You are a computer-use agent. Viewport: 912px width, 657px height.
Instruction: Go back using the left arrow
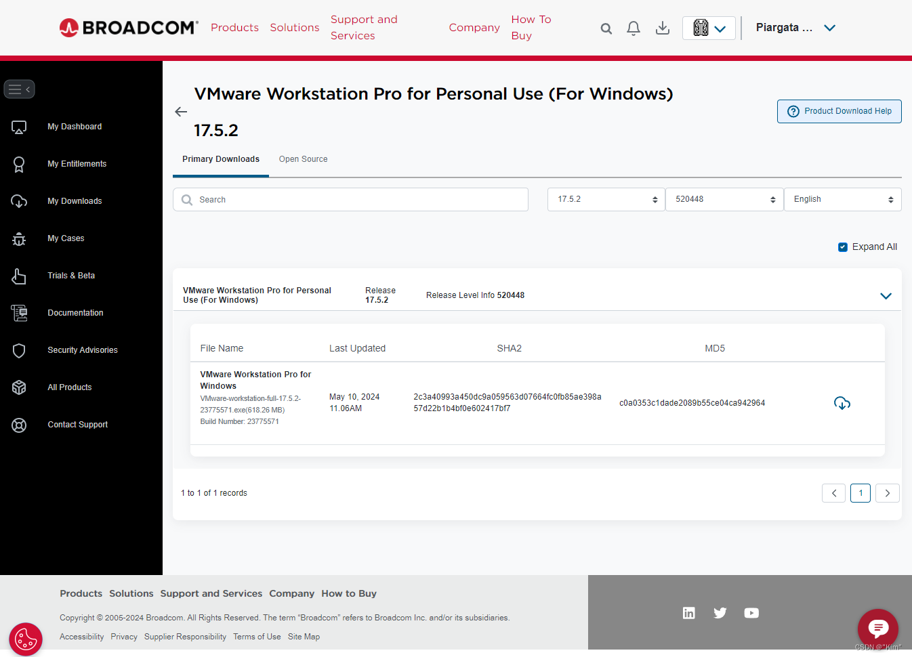pos(181,112)
